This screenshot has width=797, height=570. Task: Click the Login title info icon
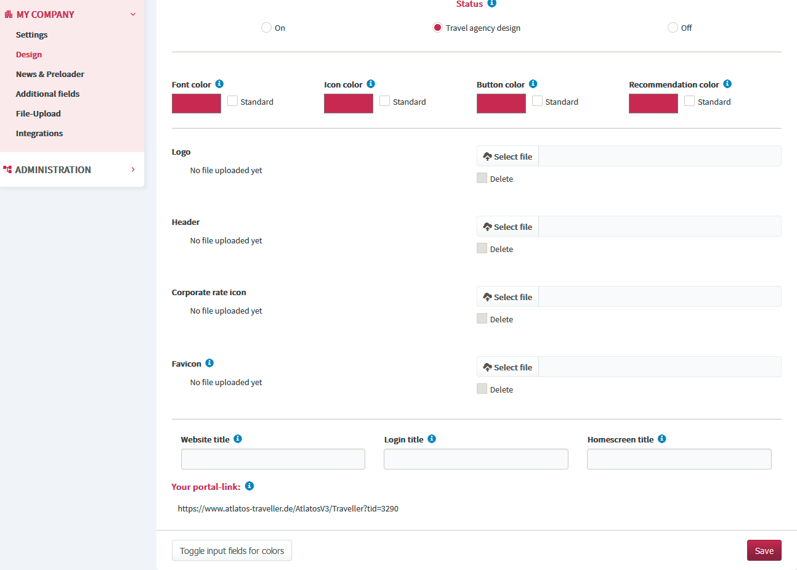tap(432, 439)
